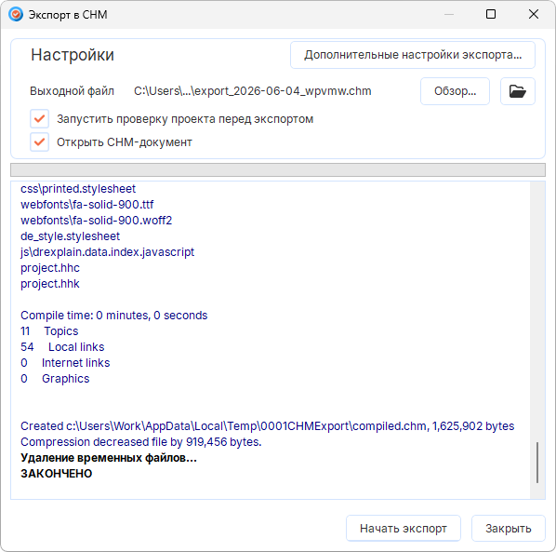Click the log scrollbar thumb
Viewport: 556px width, 552px height.
pyautogui.click(x=537, y=463)
